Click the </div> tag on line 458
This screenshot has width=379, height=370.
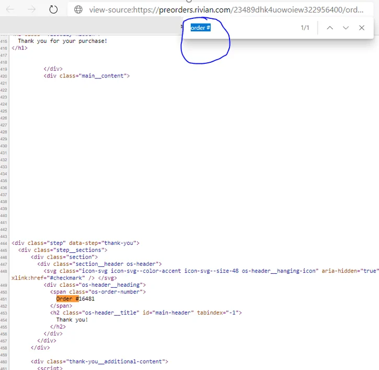pyautogui.click(x=40, y=347)
